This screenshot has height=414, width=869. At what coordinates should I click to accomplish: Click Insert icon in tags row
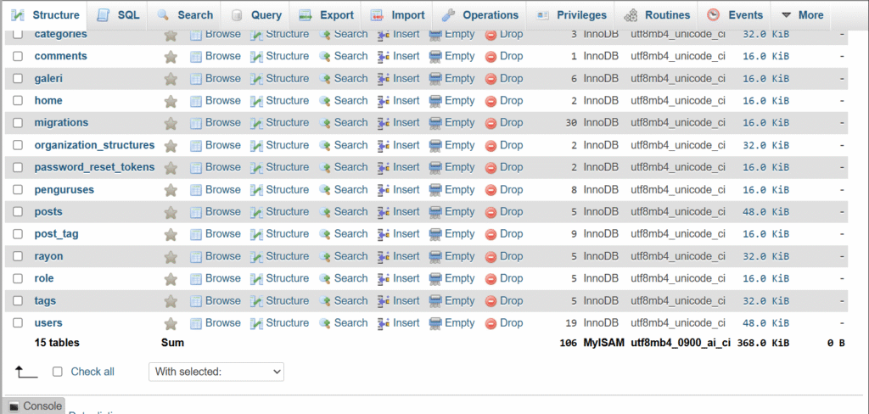click(384, 301)
